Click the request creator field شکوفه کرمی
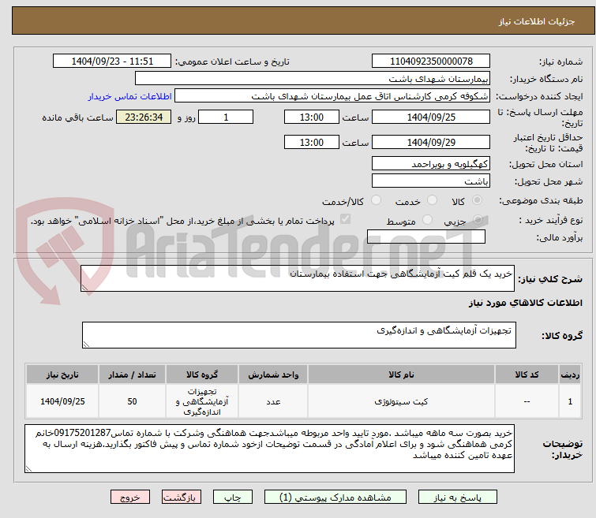This screenshot has width=596, height=518. pyautogui.click(x=332, y=96)
